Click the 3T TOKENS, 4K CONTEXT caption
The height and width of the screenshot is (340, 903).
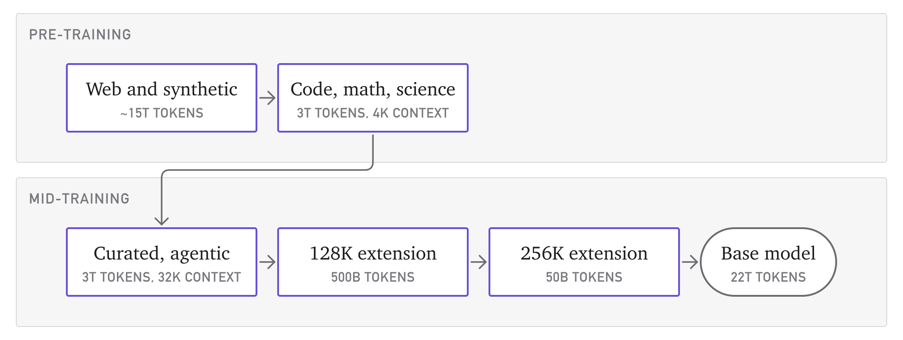pyautogui.click(x=373, y=113)
